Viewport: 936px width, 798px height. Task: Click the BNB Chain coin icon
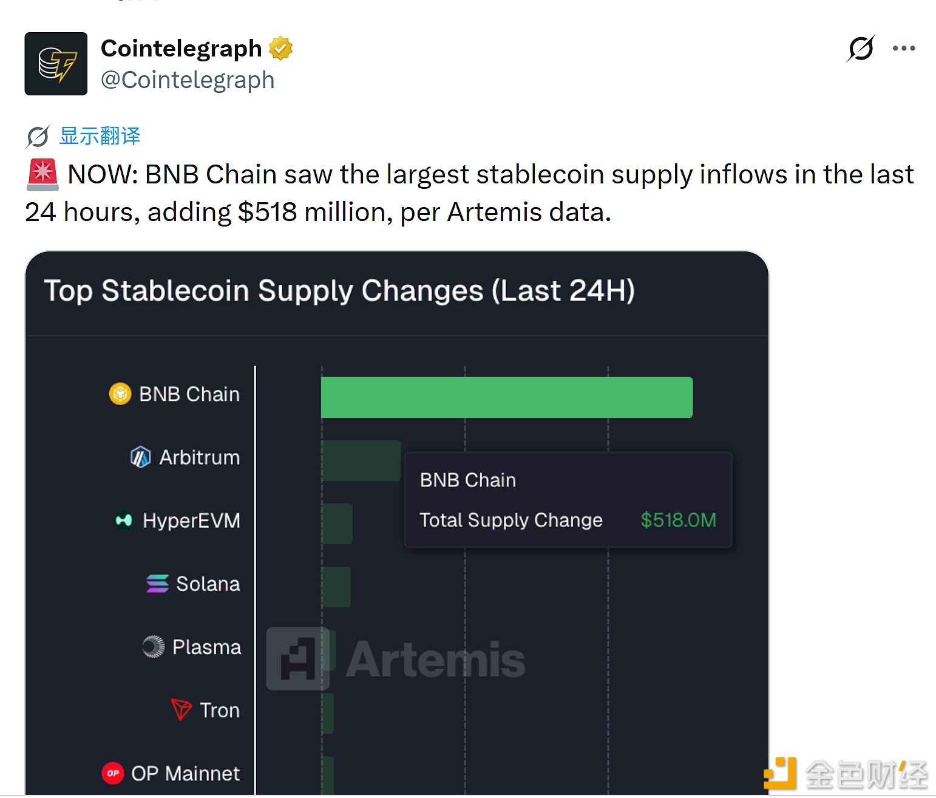pos(120,394)
